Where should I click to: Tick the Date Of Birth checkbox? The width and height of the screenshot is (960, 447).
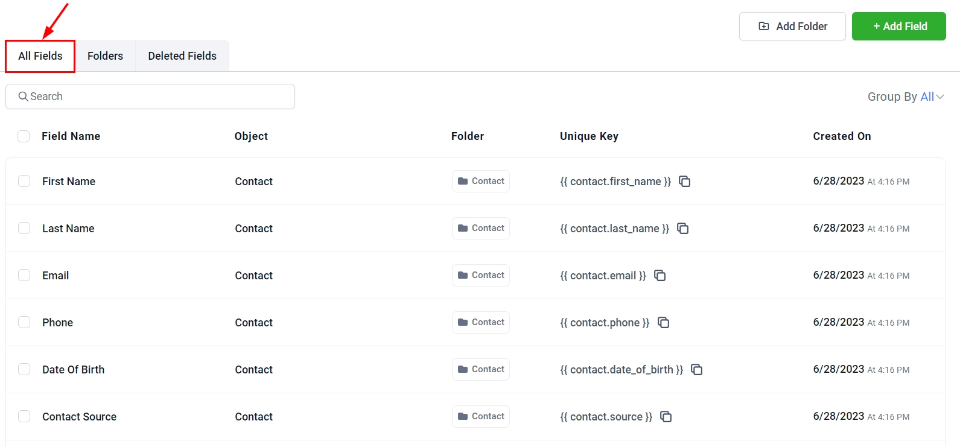tap(24, 370)
